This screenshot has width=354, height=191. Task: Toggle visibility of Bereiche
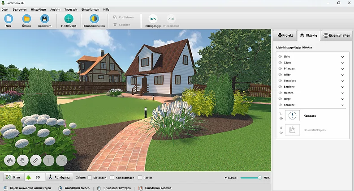pos(280,87)
